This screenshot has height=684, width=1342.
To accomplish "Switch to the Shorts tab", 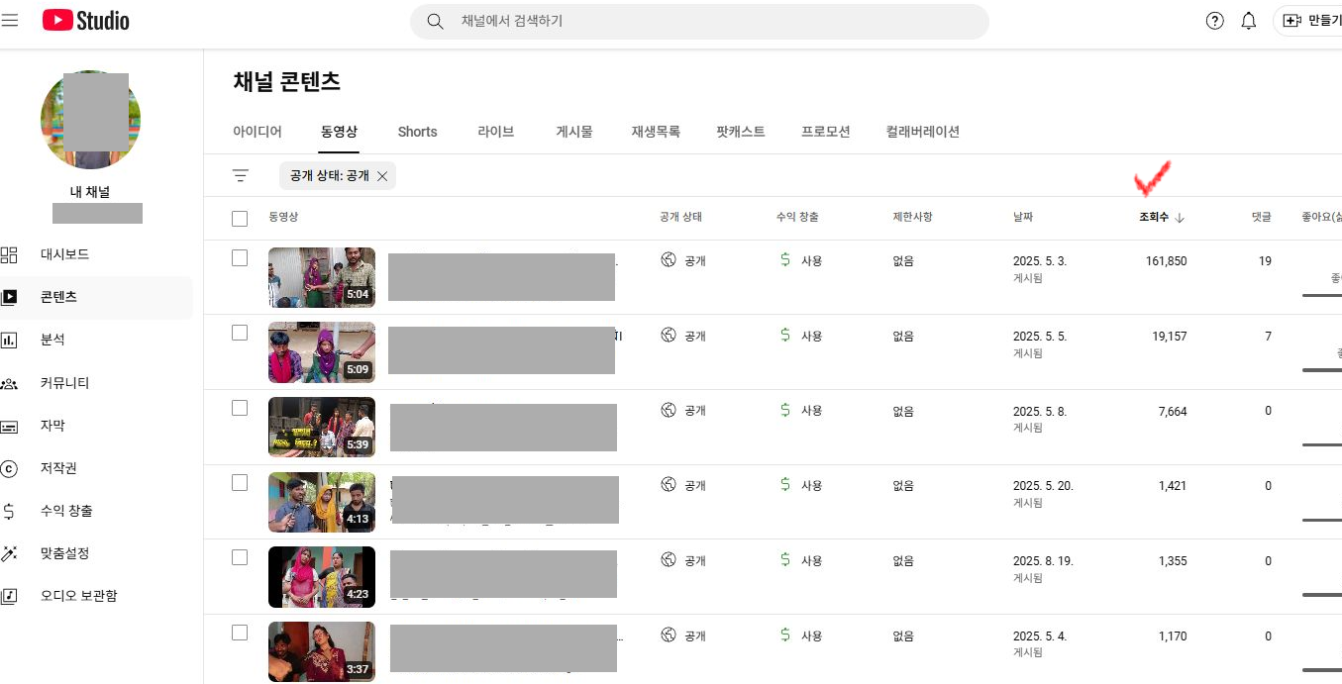I will tap(417, 132).
